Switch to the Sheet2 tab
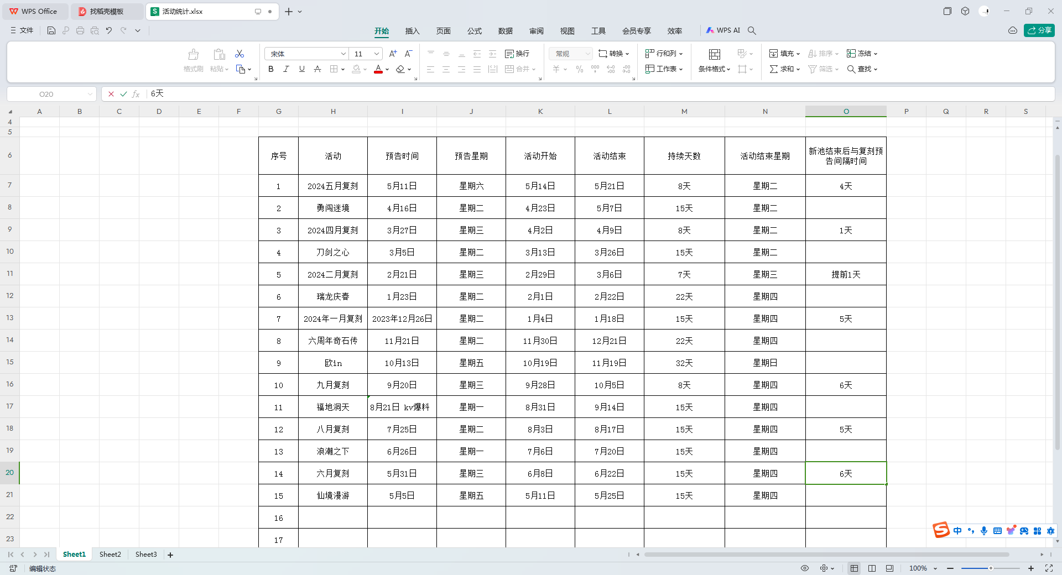This screenshot has height=575, width=1062. (x=110, y=555)
